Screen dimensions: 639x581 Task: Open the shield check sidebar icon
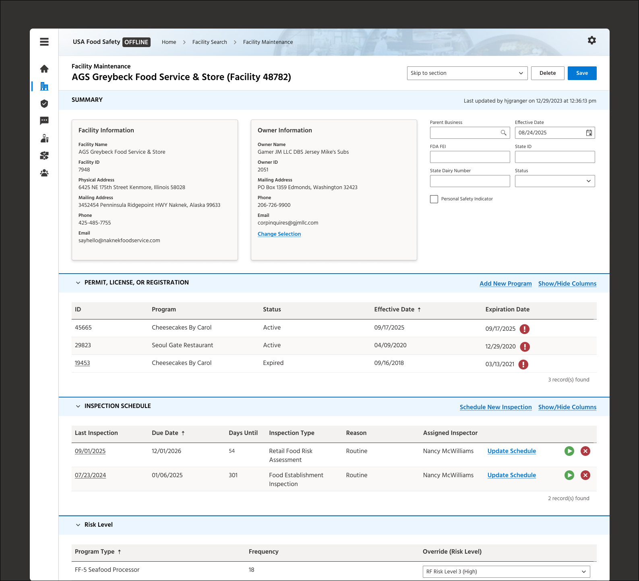pos(44,104)
